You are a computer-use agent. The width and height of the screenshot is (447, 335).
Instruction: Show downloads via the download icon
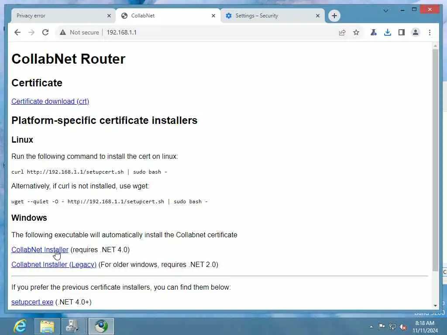tap(388, 32)
